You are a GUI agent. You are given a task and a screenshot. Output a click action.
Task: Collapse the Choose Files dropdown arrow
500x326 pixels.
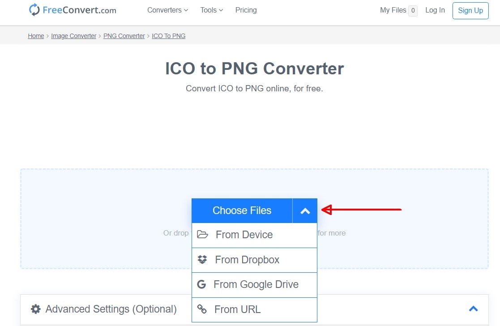click(305, 211)
